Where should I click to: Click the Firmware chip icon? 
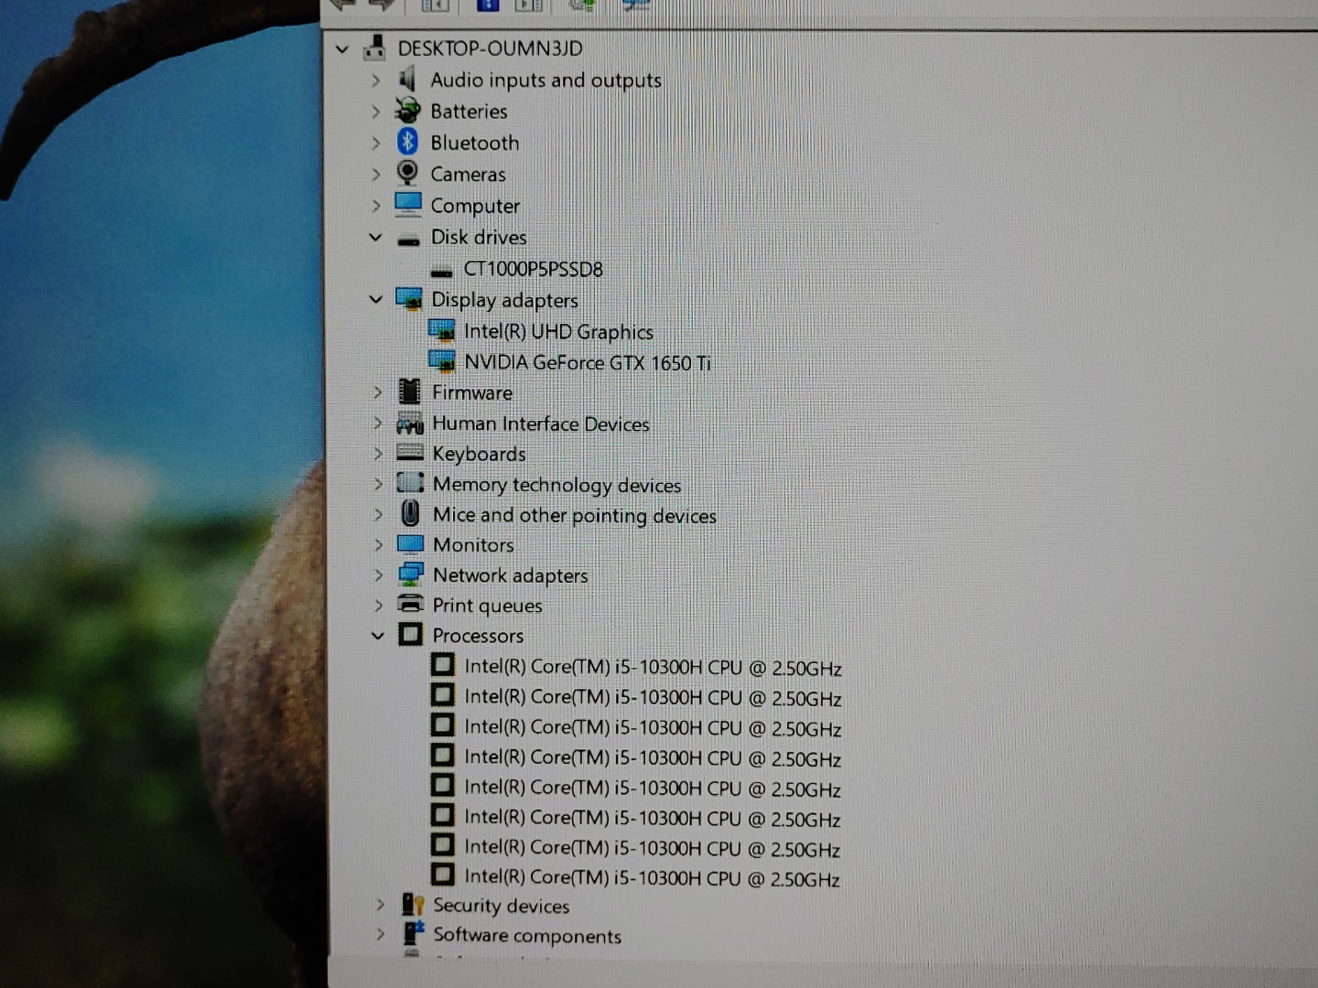[x=409, y=392]
